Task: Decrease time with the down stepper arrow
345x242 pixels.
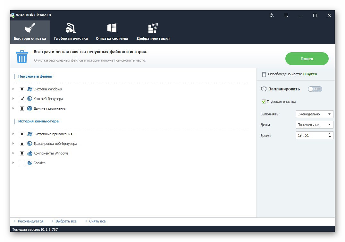Action: point(330,137)
